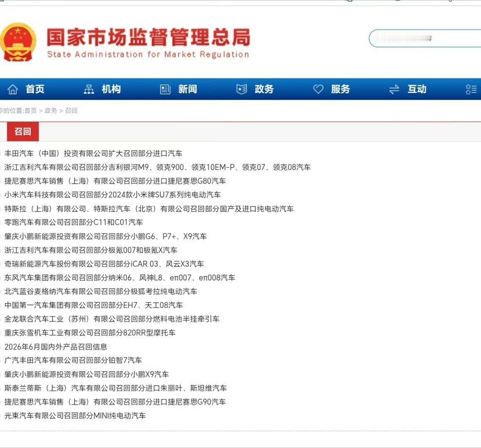Image resolution: width=481 pixels, height=448 pixels.
Task: Open 金龙联合汽车 燃料电池半挂牵引车 notice
Action: pos(112,319)
